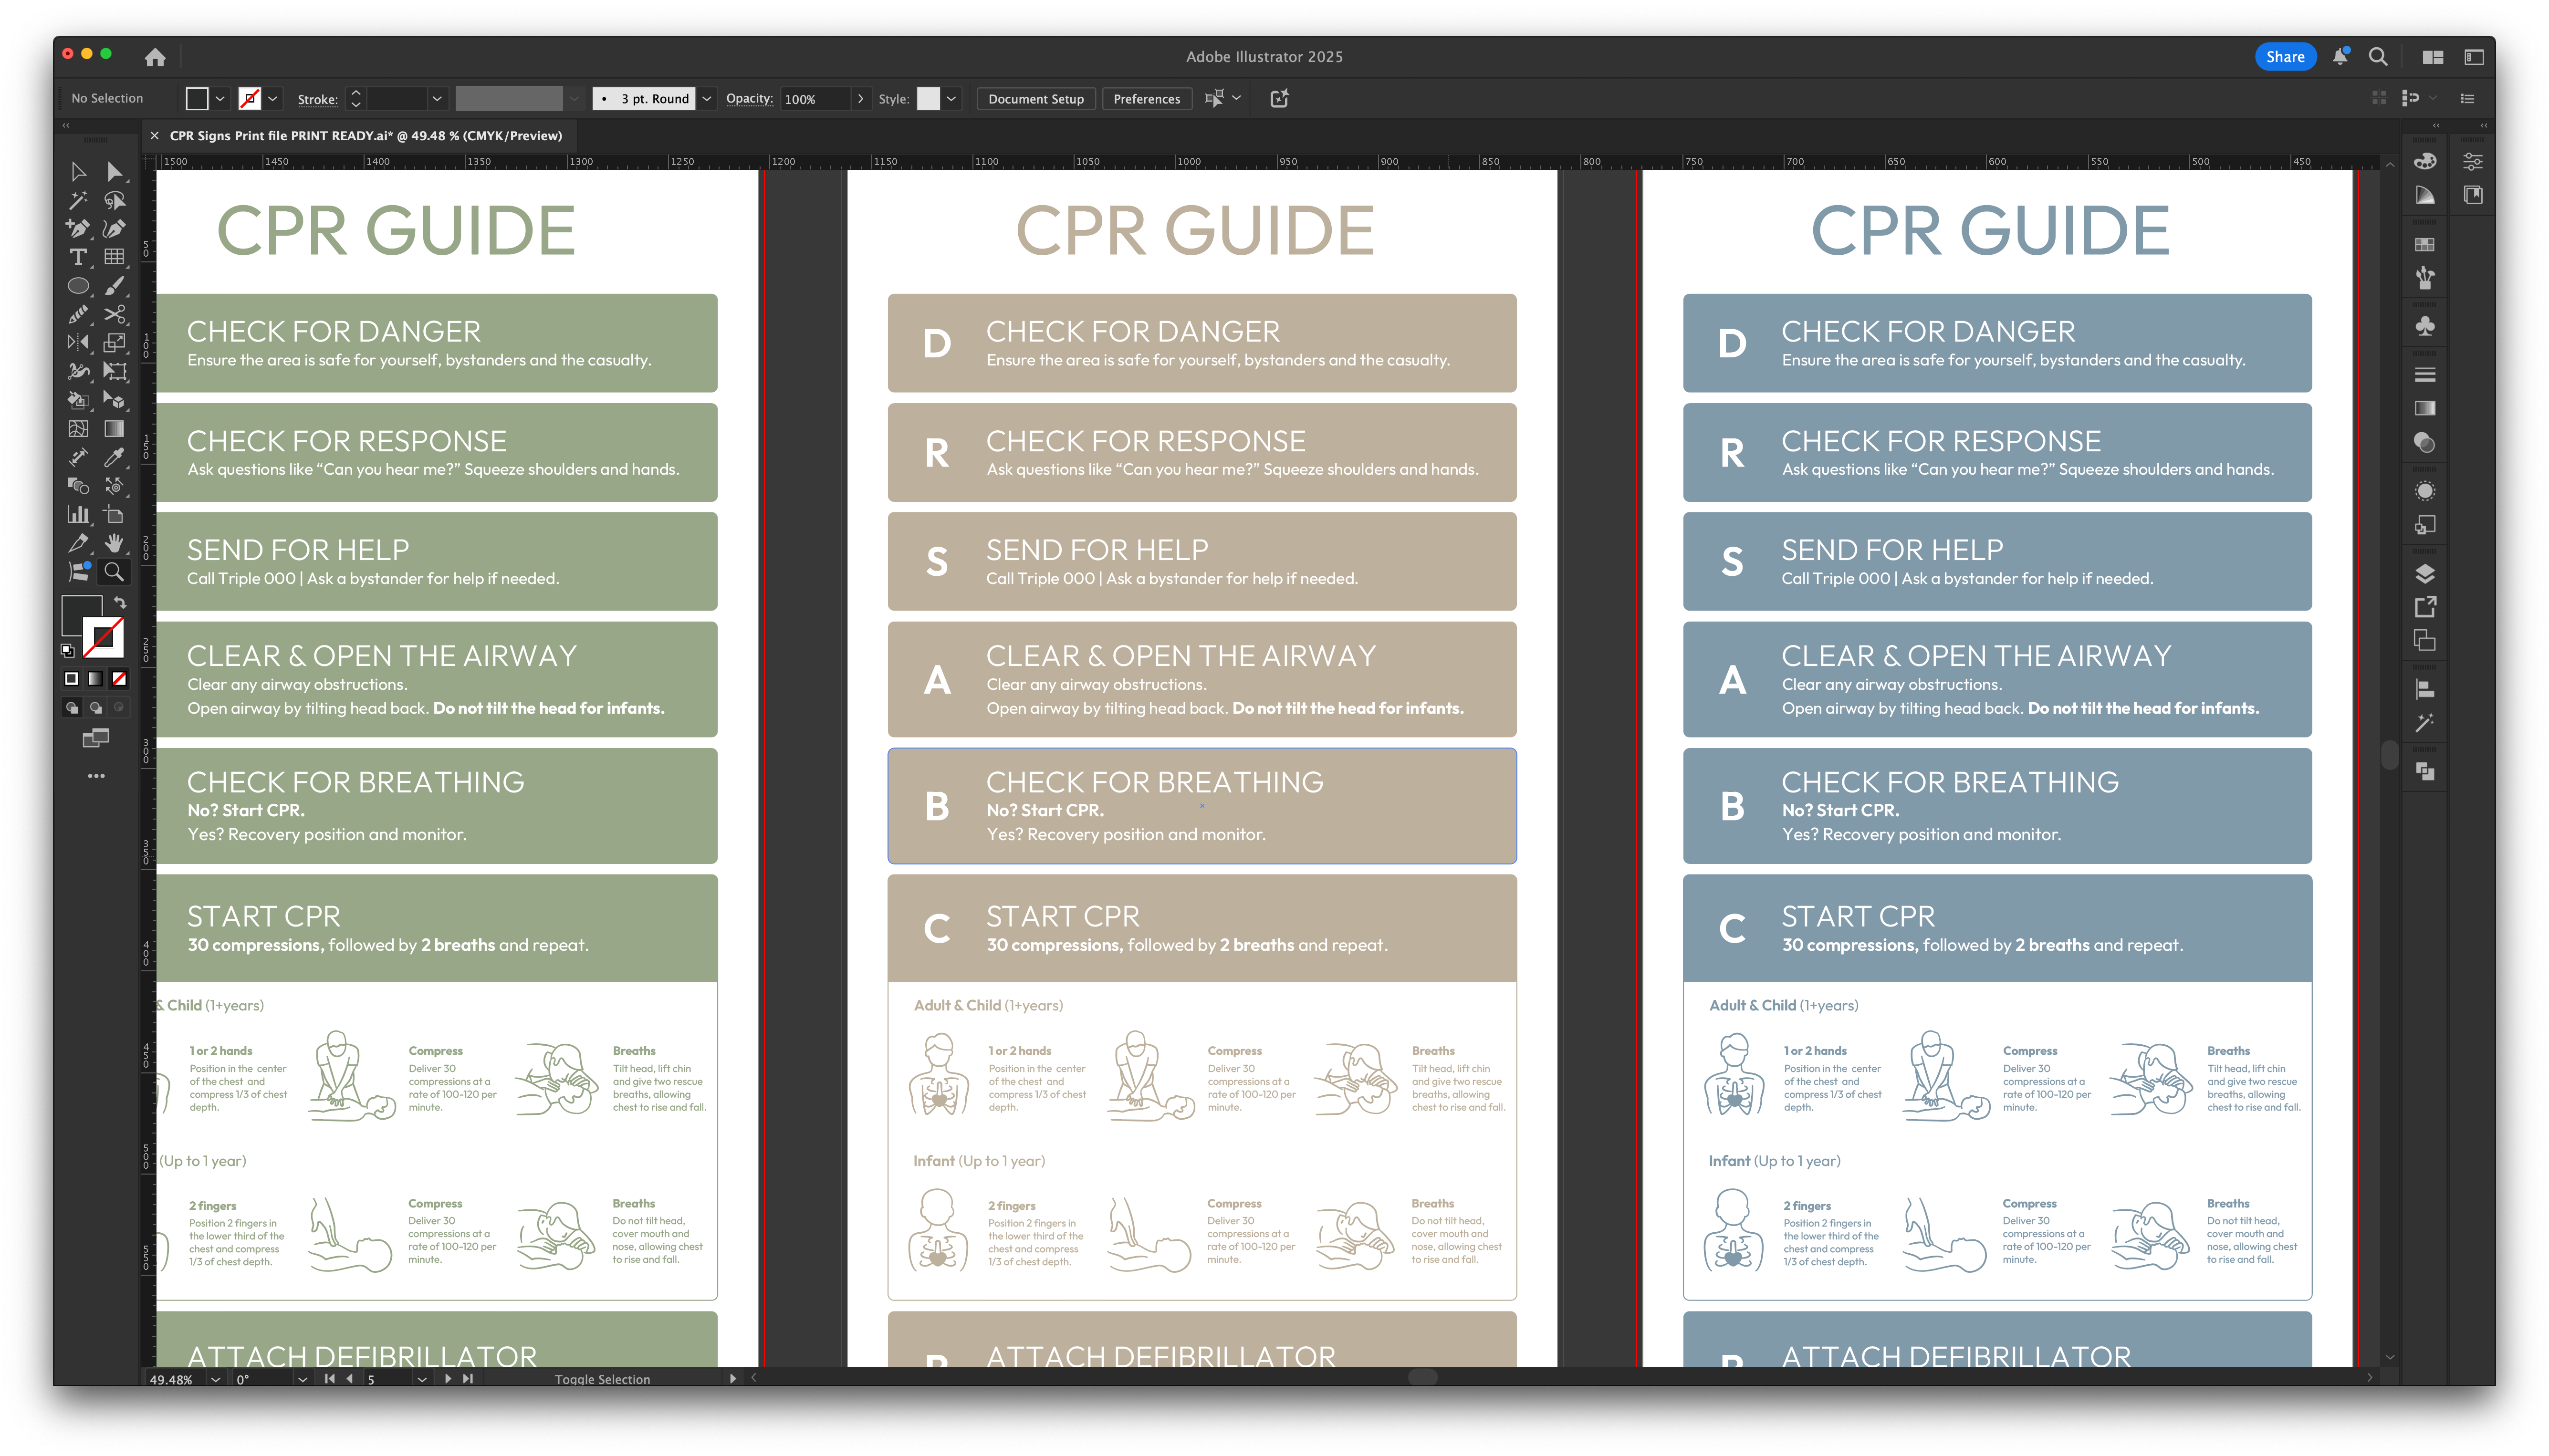This screenshot has height=1456, width=2549.
Task: Select the Ellipse tool
Action: [x=78, y=286]
